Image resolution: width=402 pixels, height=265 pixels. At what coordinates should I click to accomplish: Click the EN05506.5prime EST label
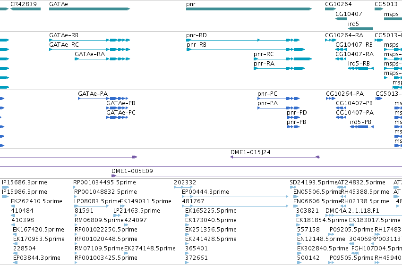pyautogui.click(x=317, y=192)
